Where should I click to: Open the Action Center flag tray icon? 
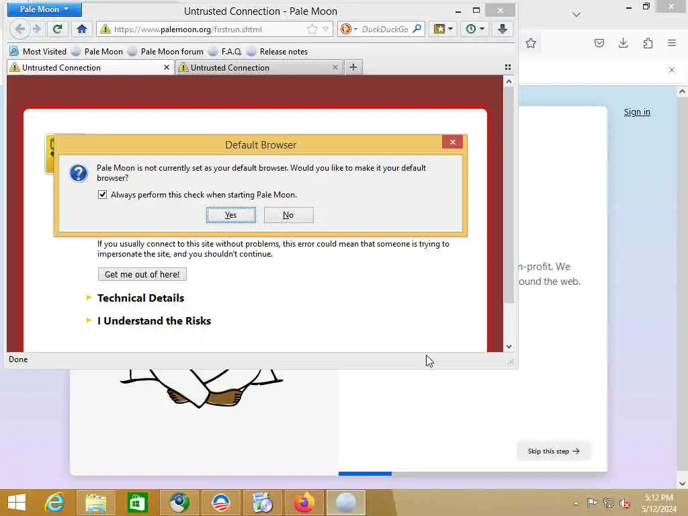591,503
